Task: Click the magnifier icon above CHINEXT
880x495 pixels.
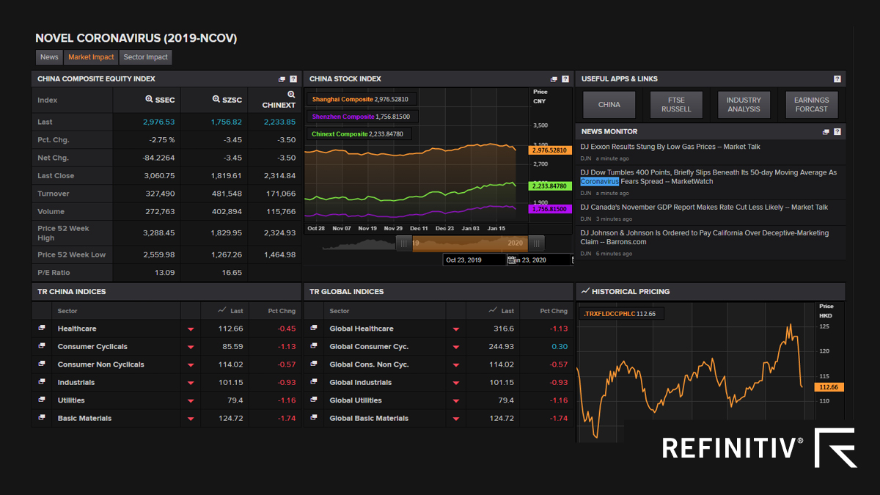Action: [x=291, y=95]
